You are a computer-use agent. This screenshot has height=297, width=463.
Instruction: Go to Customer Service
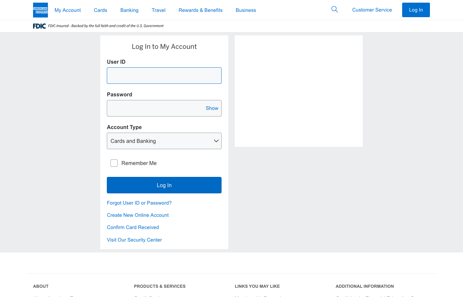coord(372,10)
